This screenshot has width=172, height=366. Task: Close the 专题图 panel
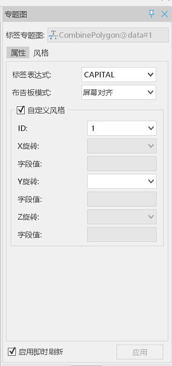pos(165,14)
